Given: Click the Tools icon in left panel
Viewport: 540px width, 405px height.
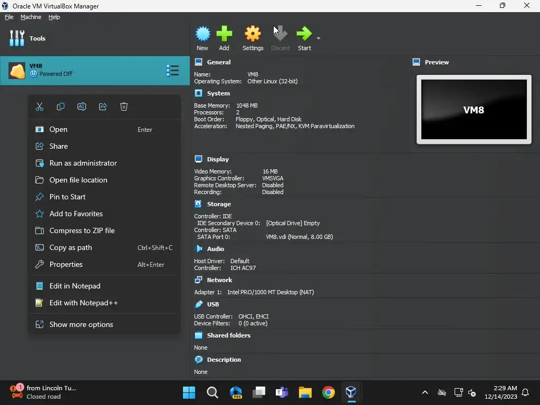Looking at the screenshot, I should pyautogui.click(x=17, y=38).
